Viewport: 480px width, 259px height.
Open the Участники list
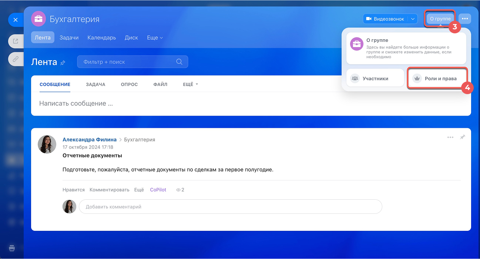click(375, 79)
